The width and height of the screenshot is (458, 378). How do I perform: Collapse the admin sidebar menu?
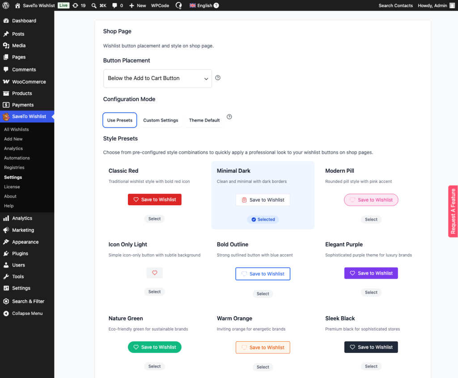click(27, 314)
